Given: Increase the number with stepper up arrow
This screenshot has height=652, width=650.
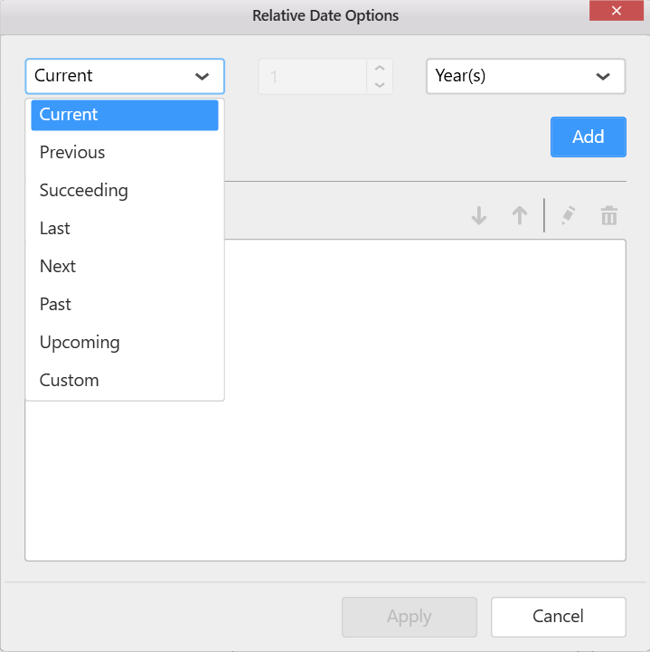Looking at the screenshot, I should [380, 69].
